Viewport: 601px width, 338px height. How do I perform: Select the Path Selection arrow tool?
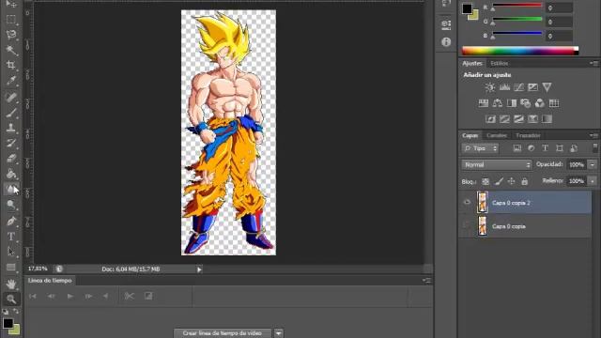tap(11, 252)
